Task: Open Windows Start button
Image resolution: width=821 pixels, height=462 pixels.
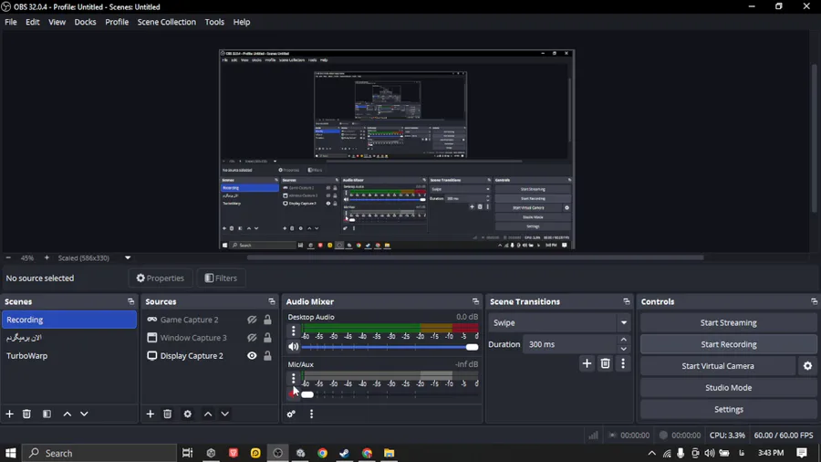Action: coord(10,453)
